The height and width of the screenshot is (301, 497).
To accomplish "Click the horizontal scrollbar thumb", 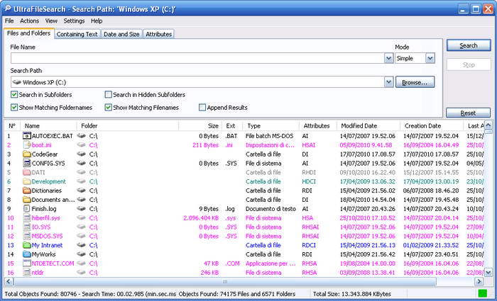I will (225, 281).
